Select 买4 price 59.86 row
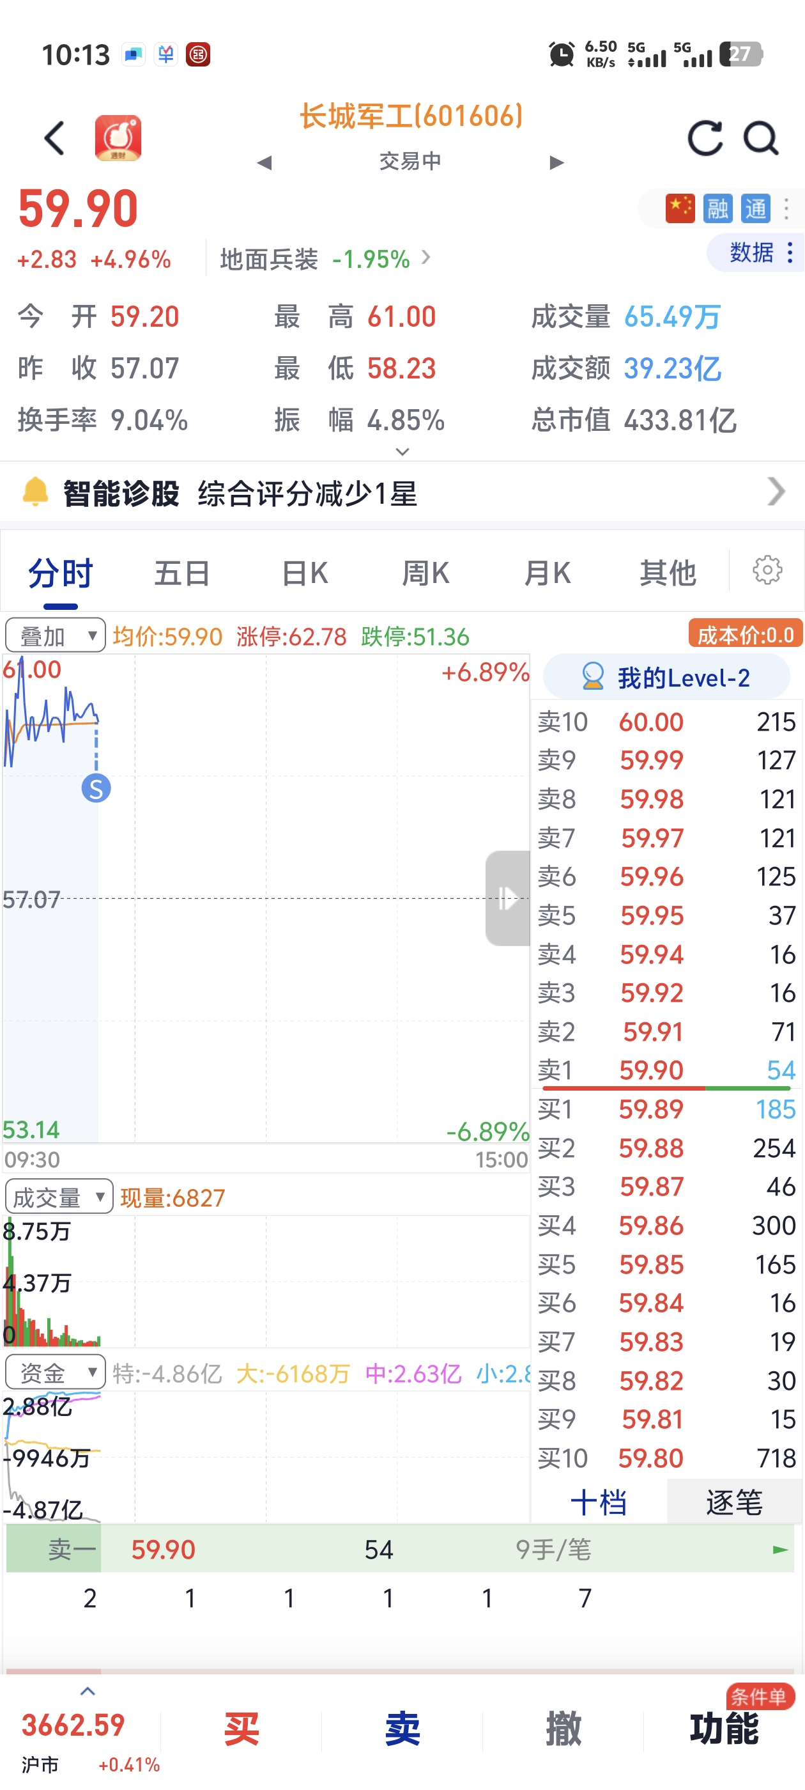The height and width of the screenshot is (1790, 805). click(x=667, y=1226)
